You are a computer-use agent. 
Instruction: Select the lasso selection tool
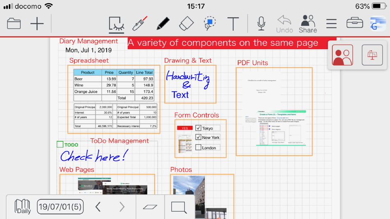click(210, 24)
